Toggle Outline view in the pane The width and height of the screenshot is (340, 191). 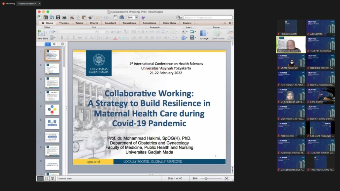pos(54,44)
